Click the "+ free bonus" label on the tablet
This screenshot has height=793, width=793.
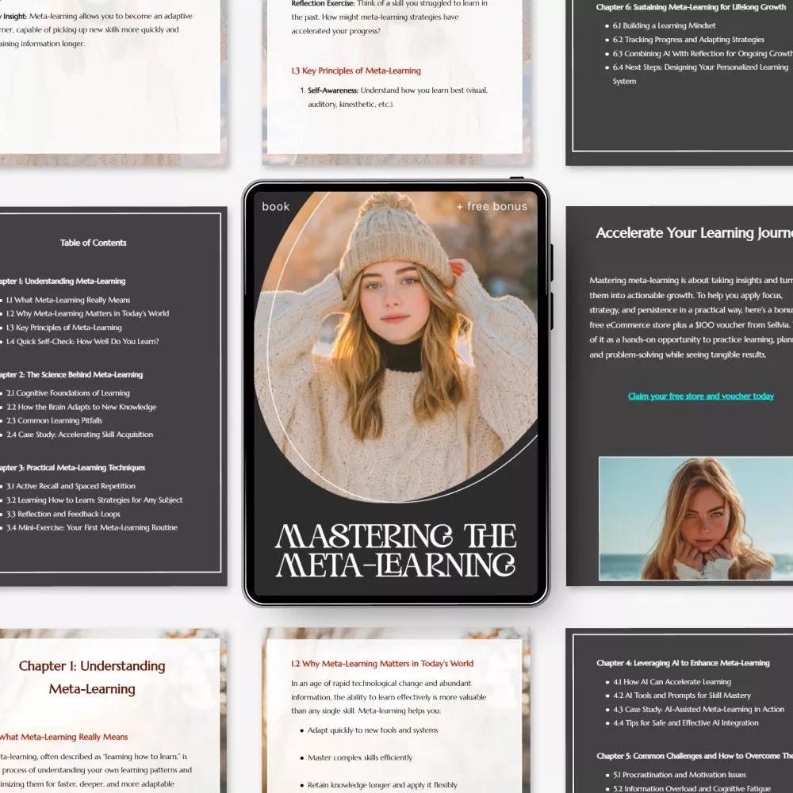tap(491, 207)
